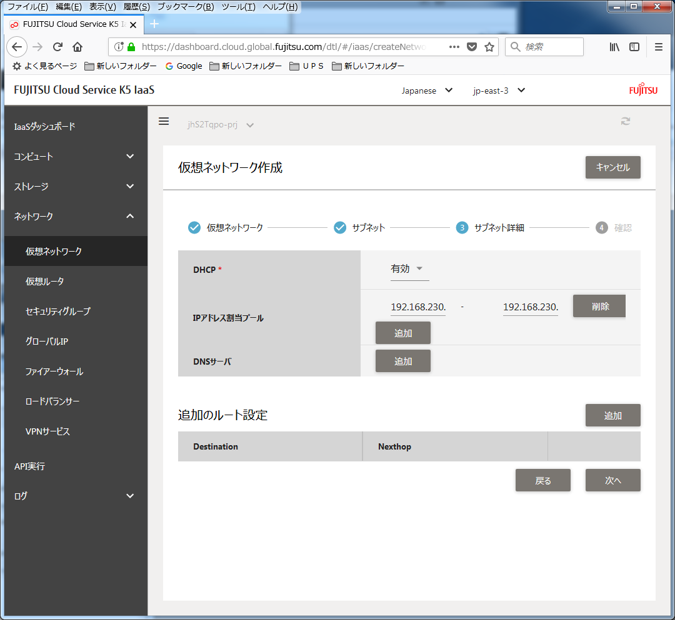Expand the コンピュート sidebar section
Image resolution: width=675 pixels, height=620 pixels.
point(76,157)
